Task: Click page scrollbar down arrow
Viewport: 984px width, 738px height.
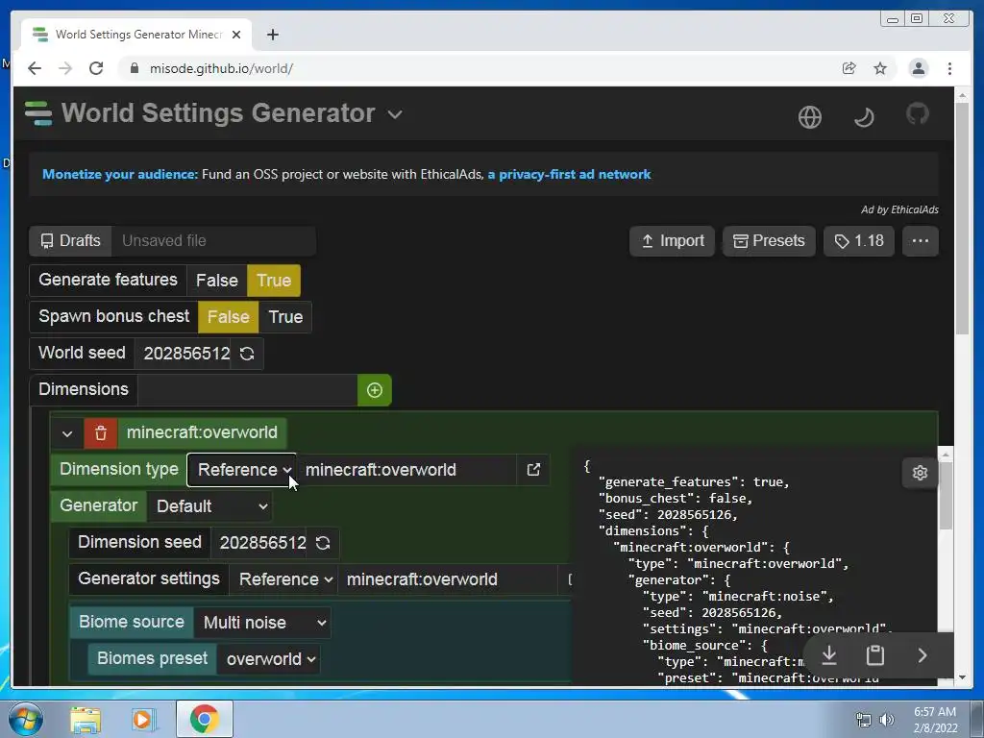Action: [x=962, y=677]
